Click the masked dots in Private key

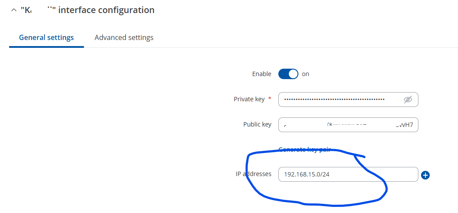[x=334, y=100]
